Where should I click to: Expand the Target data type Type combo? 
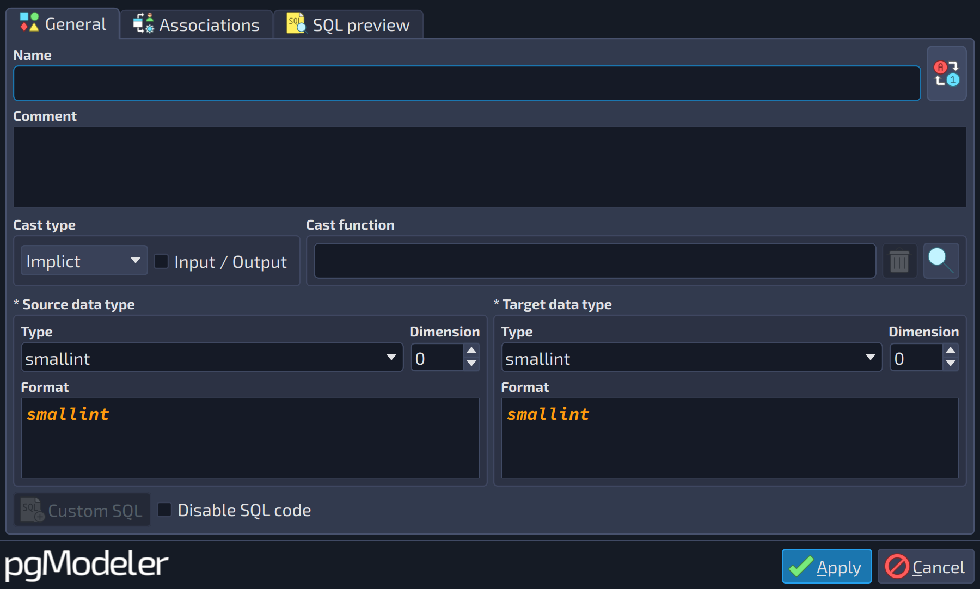pyautogui.click(x=691, y=358)
